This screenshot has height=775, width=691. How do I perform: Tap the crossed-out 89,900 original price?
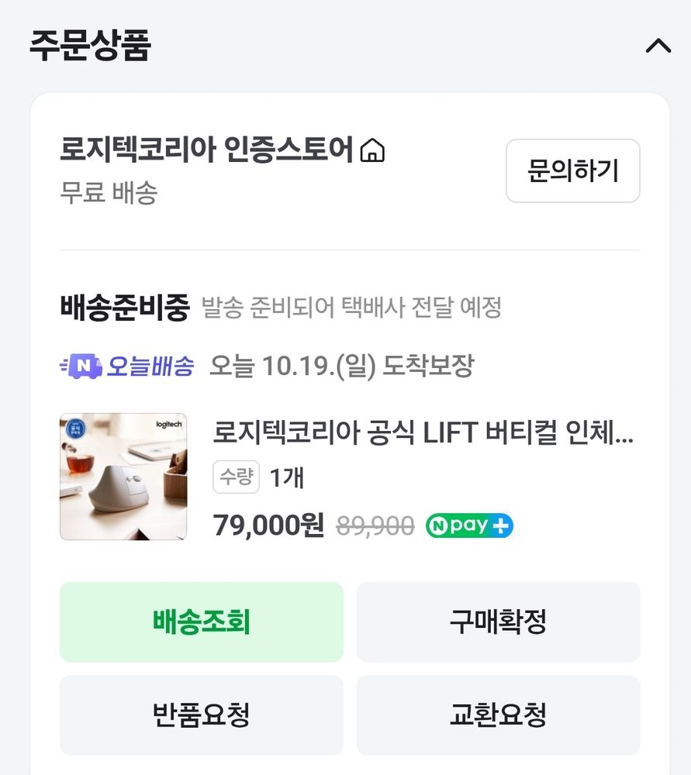(x=375, y=525)
